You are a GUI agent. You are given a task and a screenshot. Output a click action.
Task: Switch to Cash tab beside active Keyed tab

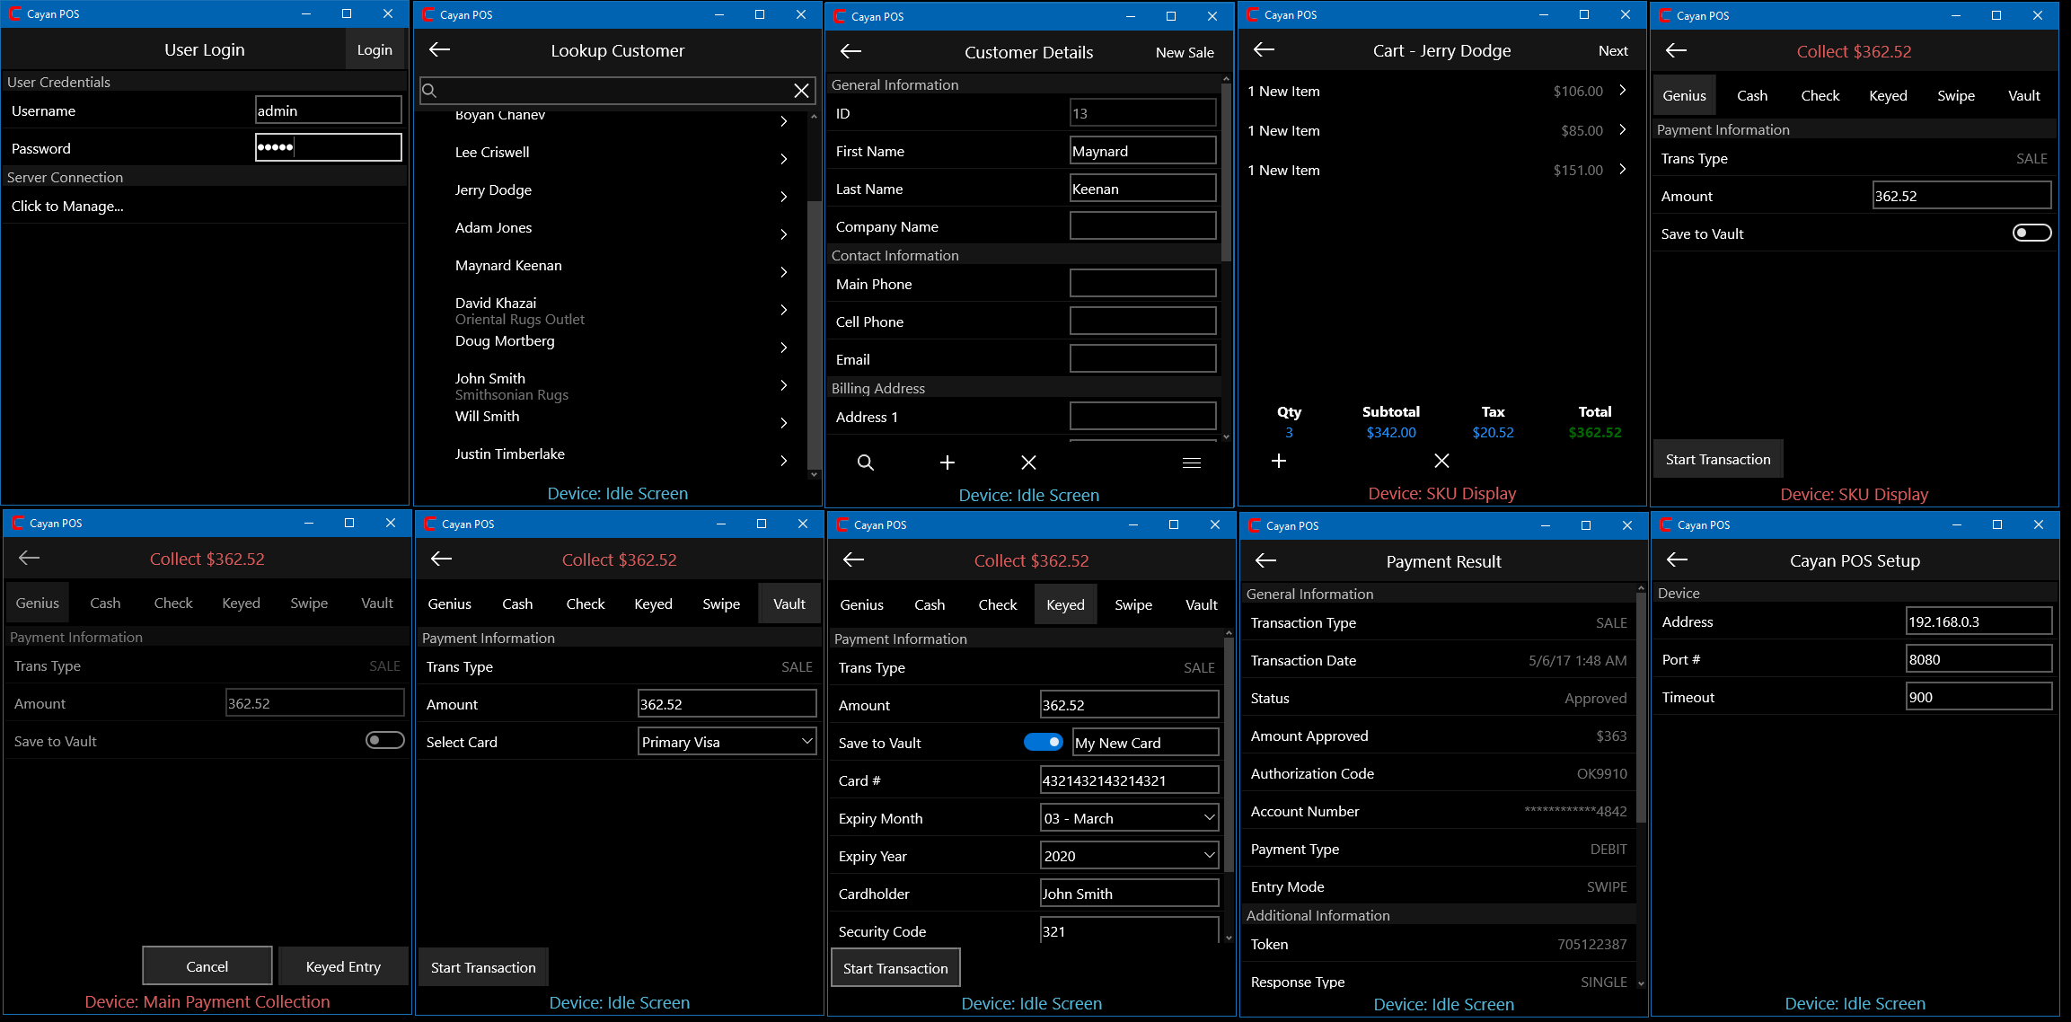tap(930, 605)
